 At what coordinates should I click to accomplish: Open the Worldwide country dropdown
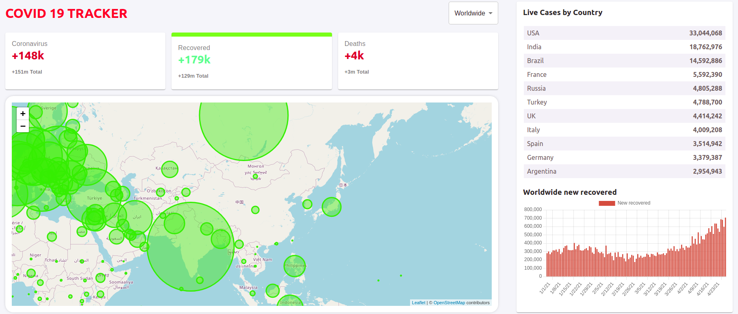click(473, 13)
